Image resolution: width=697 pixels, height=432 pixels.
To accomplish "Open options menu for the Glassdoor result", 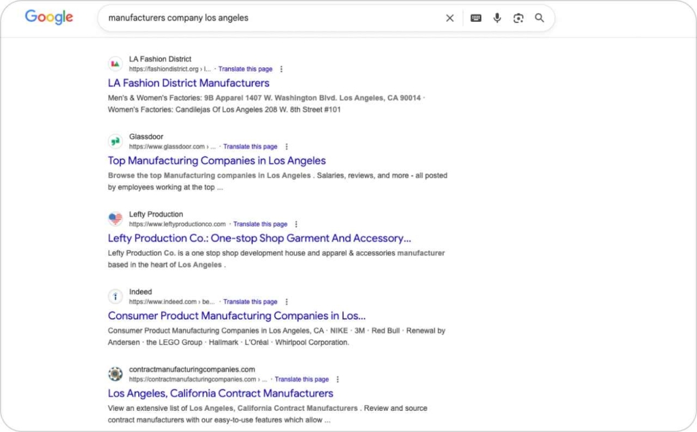I will coord(286,146).
